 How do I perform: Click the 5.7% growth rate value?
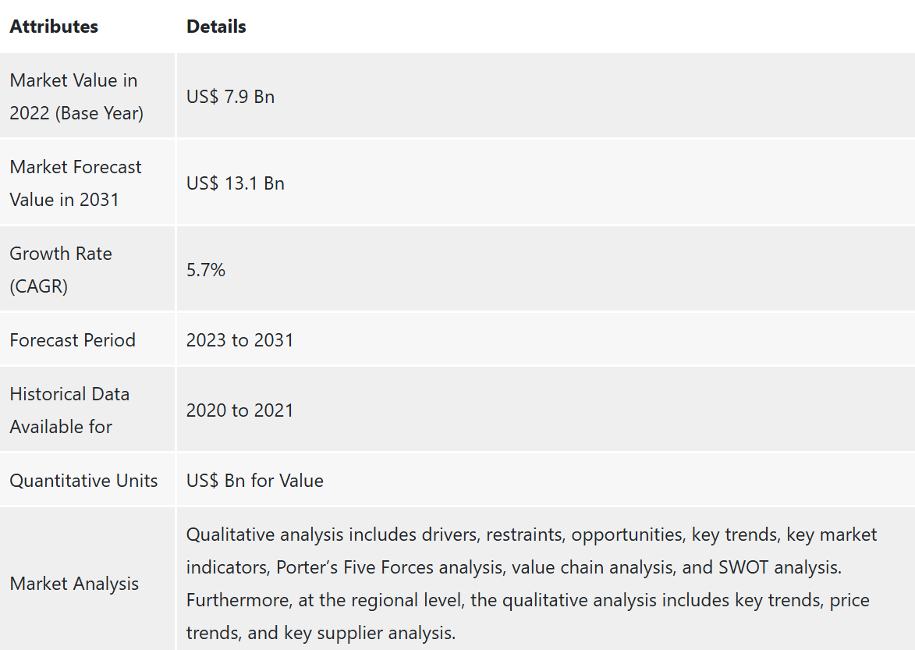click(205, 269)
